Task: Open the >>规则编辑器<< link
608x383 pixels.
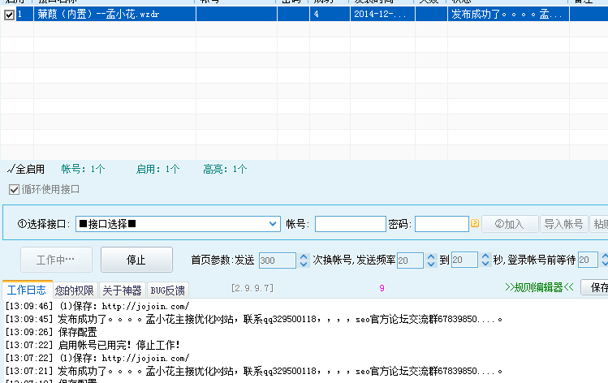Action: (x=539, y=287)
